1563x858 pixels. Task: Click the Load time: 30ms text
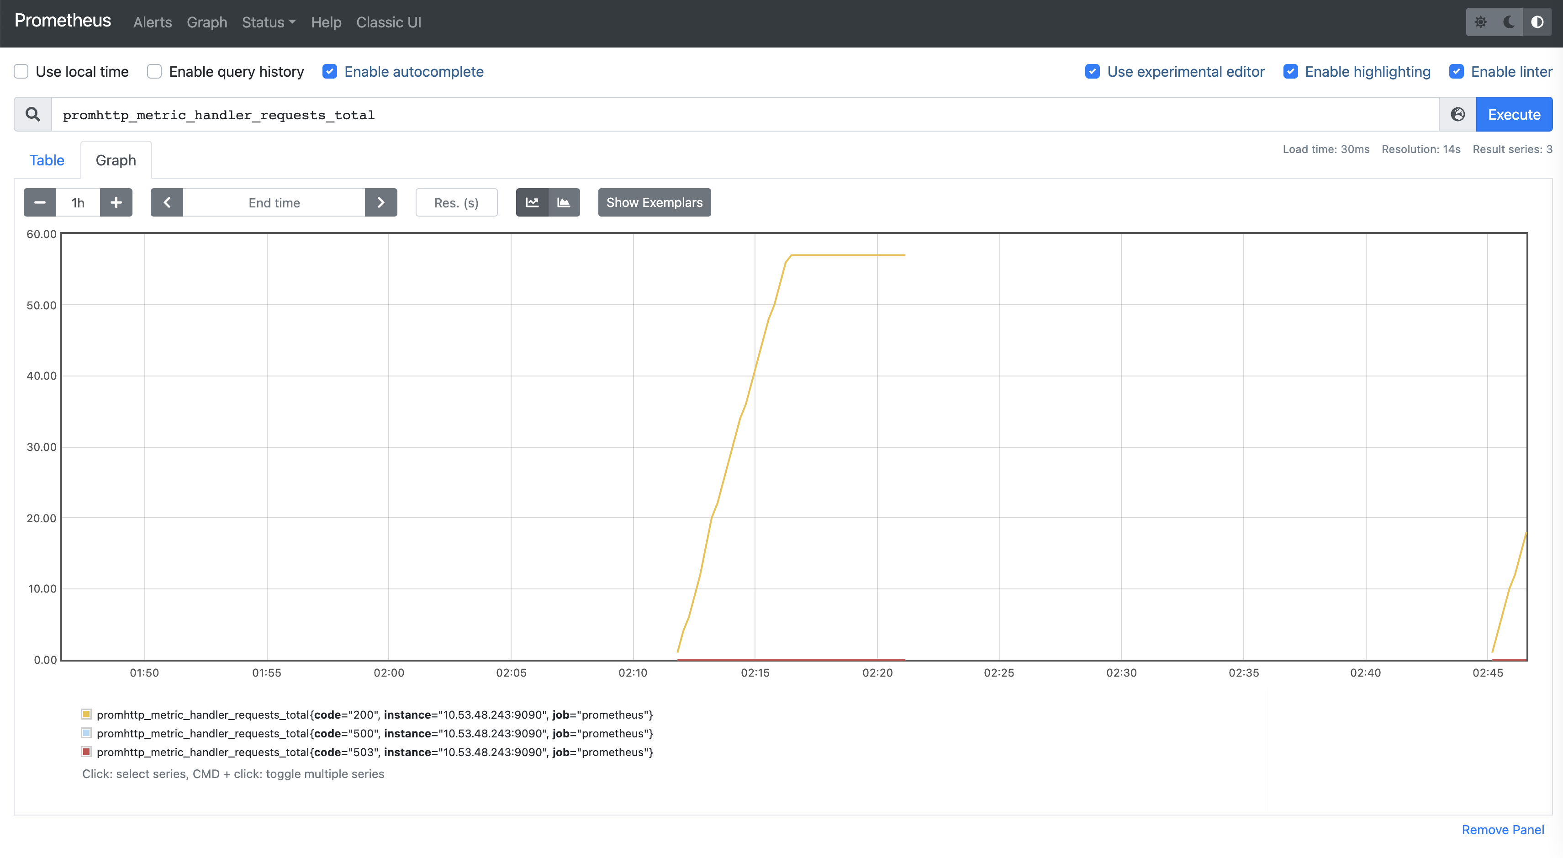coord(1326,149)
